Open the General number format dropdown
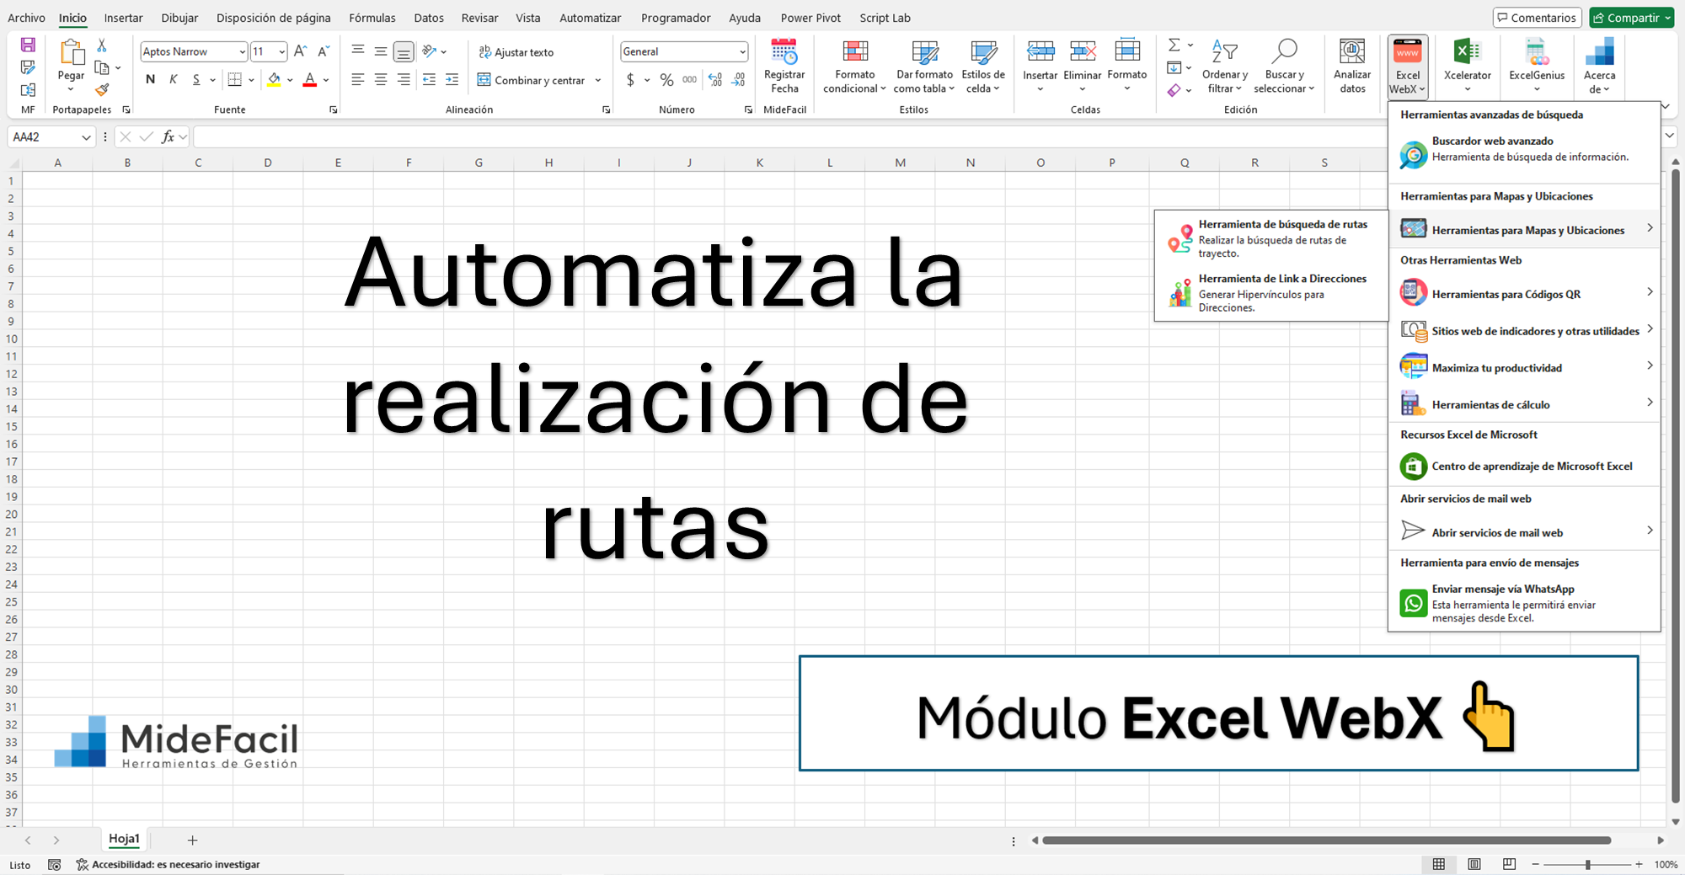Screen dimensions: 1685x875 point(742,52)
